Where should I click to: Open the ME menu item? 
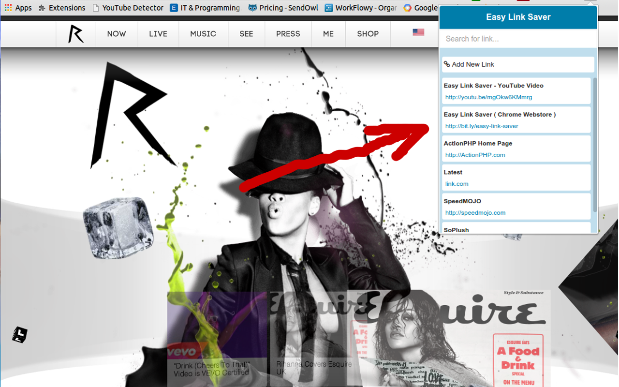point(328,34)
